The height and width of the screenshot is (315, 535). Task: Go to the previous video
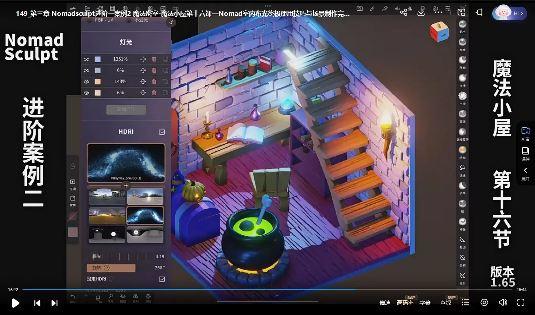click(x=37, y=303)
